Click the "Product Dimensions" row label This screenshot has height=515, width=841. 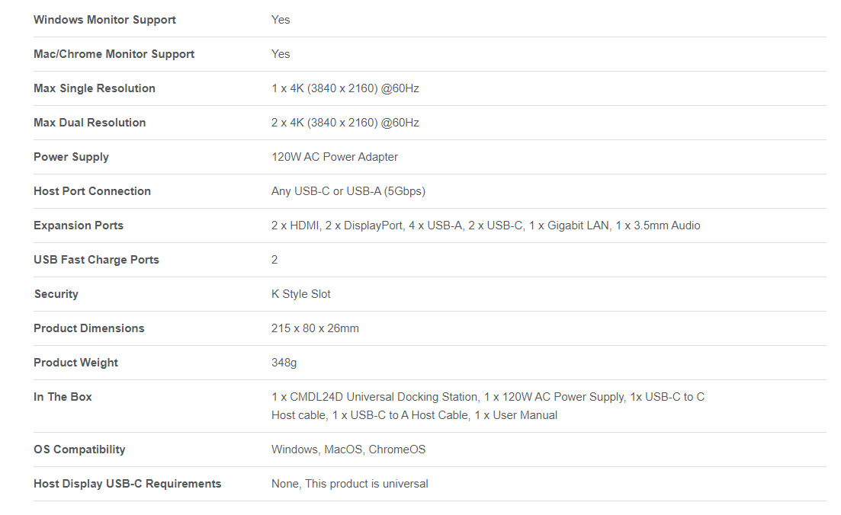click(x=88, y=328)
